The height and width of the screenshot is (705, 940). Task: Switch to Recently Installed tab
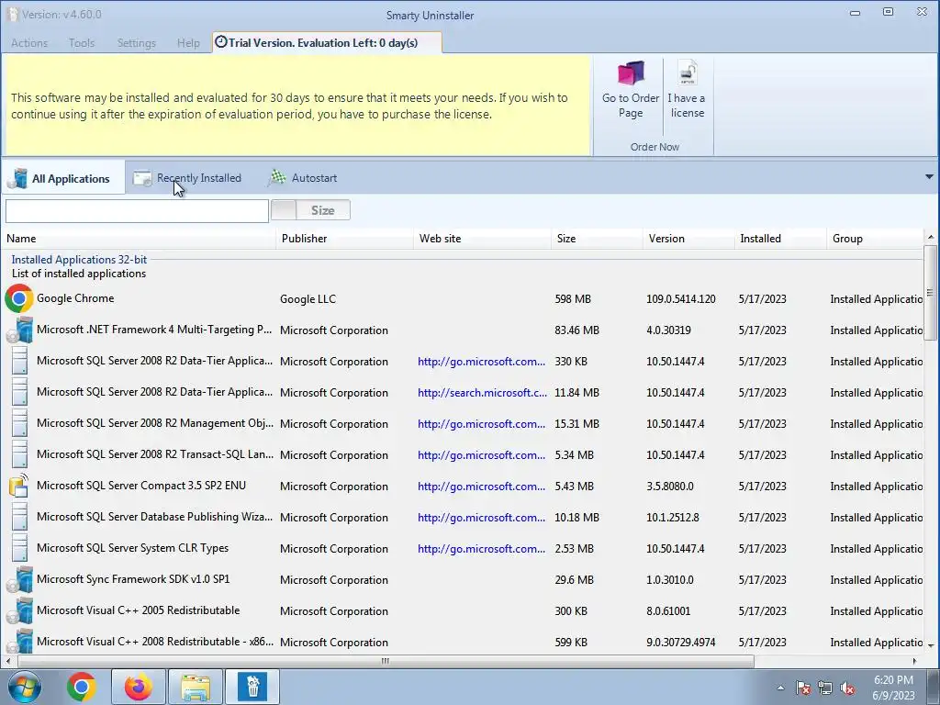(187, 178)
